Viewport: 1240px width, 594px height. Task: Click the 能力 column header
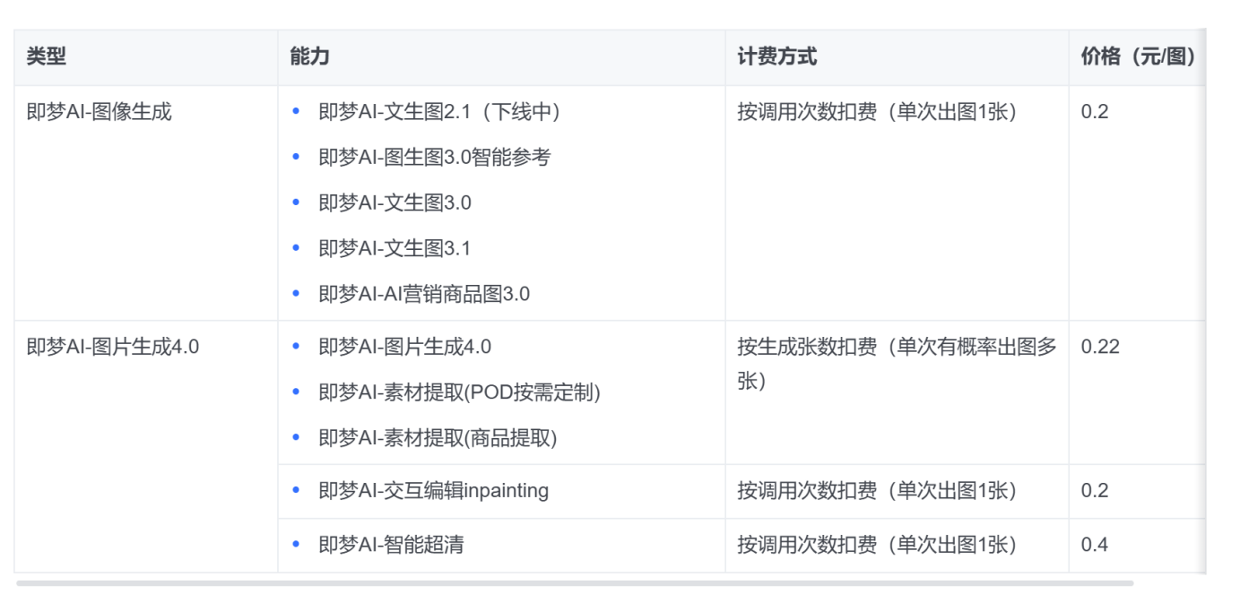pos(309,57)
